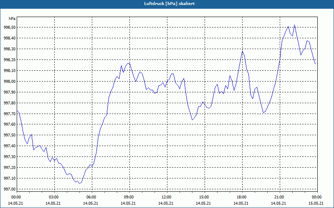The image size is (334, 208).
Task: Click the 18:00 time axis label
Action: [242, 197]
